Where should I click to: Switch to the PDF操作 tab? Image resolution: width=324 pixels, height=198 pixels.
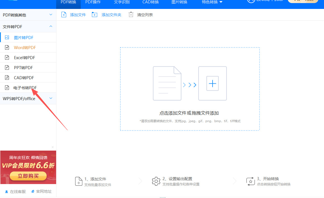pos(93,2)
